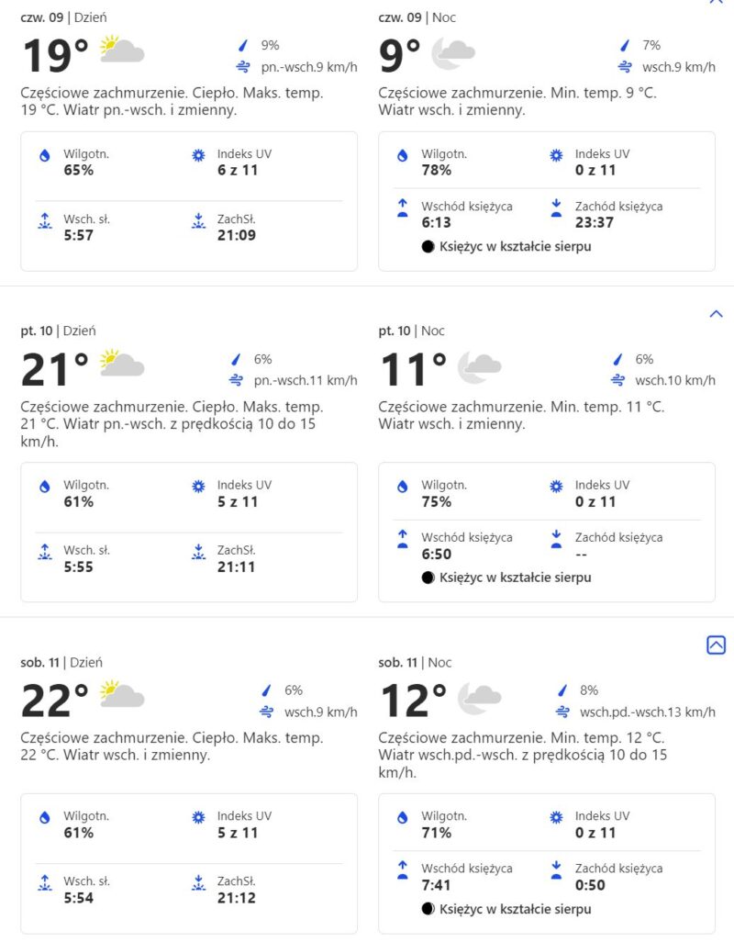
Task: Click Thursday day humidity droplet icon
Action: 44,156
